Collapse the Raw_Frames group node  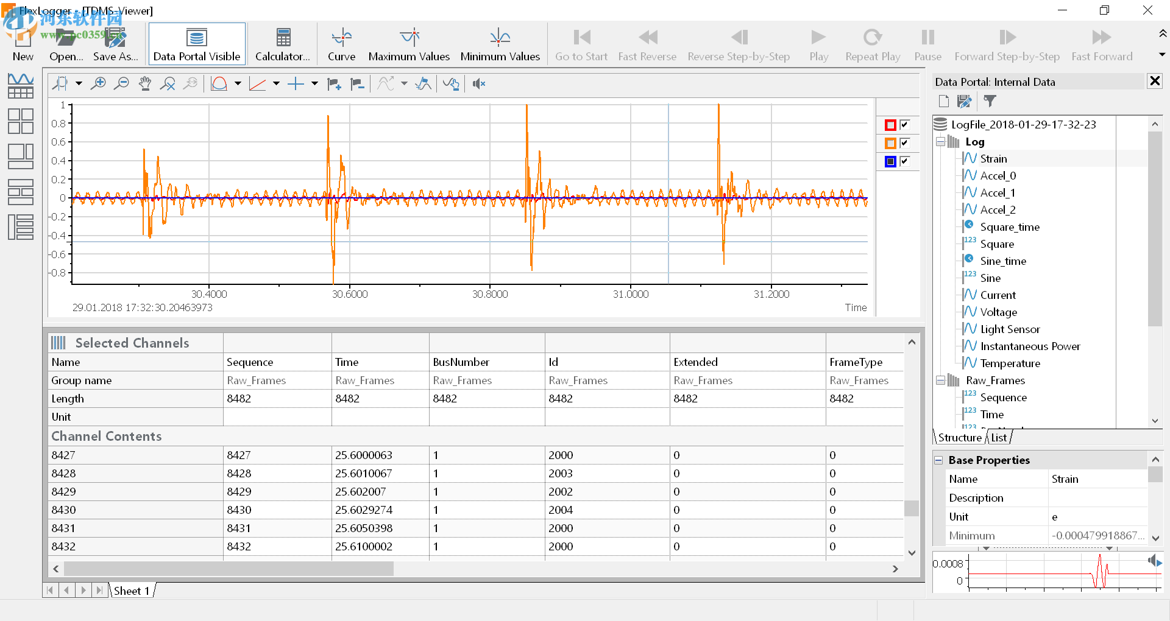(940, 381)
